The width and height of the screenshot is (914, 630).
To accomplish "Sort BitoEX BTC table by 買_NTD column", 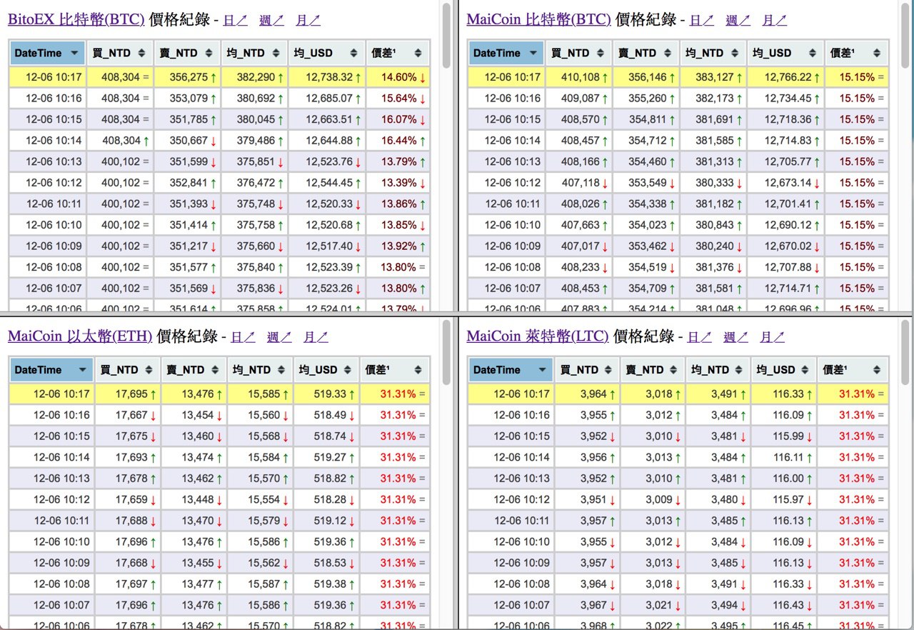I will coord(119,53).
